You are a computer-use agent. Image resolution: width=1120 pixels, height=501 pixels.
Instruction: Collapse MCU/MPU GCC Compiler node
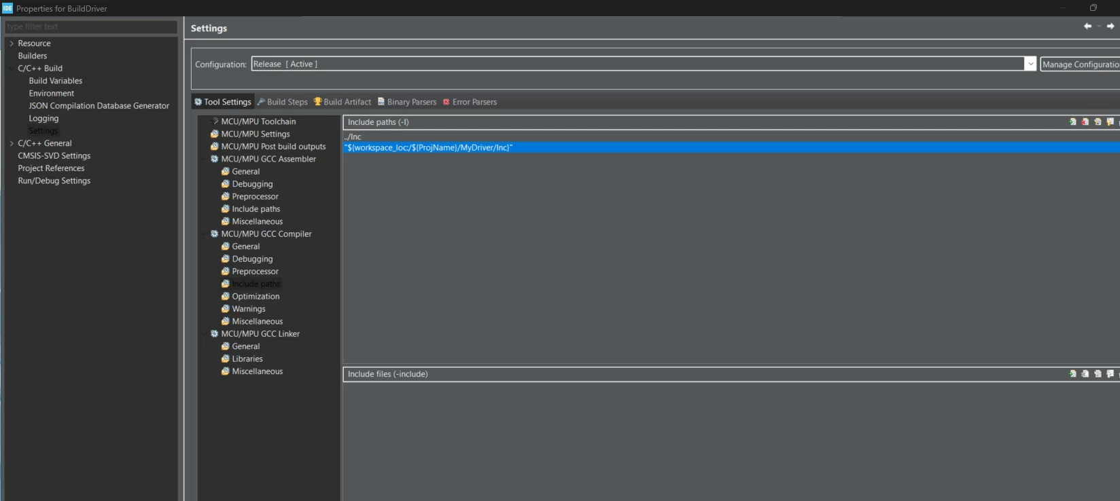204,234
